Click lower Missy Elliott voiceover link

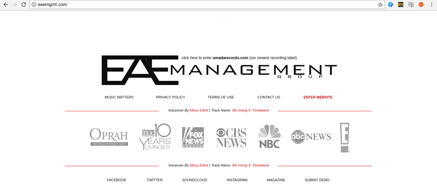pos(199,165)
